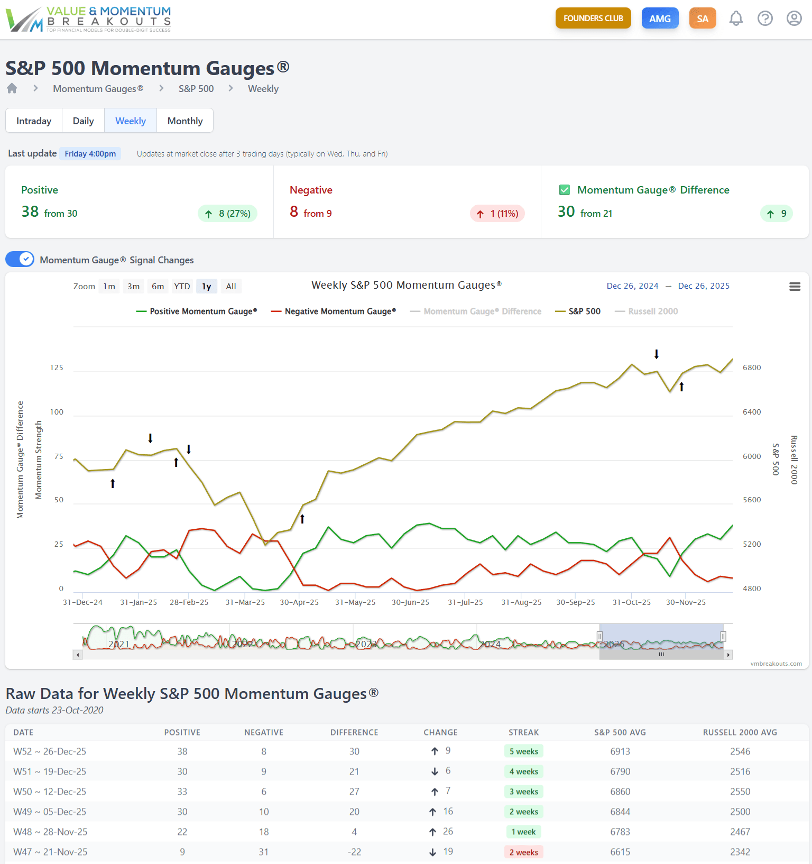This screenshot has height=864, width=812.
Task: Open the user account profile icon
Action: [794, 19]
